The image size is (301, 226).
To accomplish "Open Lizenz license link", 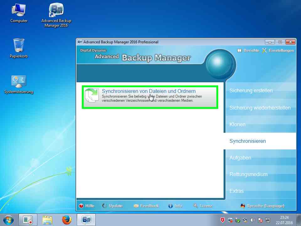I will [206, 206].
